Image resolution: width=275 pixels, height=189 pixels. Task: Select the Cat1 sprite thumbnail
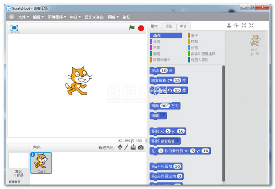pyautogui.click(x=41, y=163)
